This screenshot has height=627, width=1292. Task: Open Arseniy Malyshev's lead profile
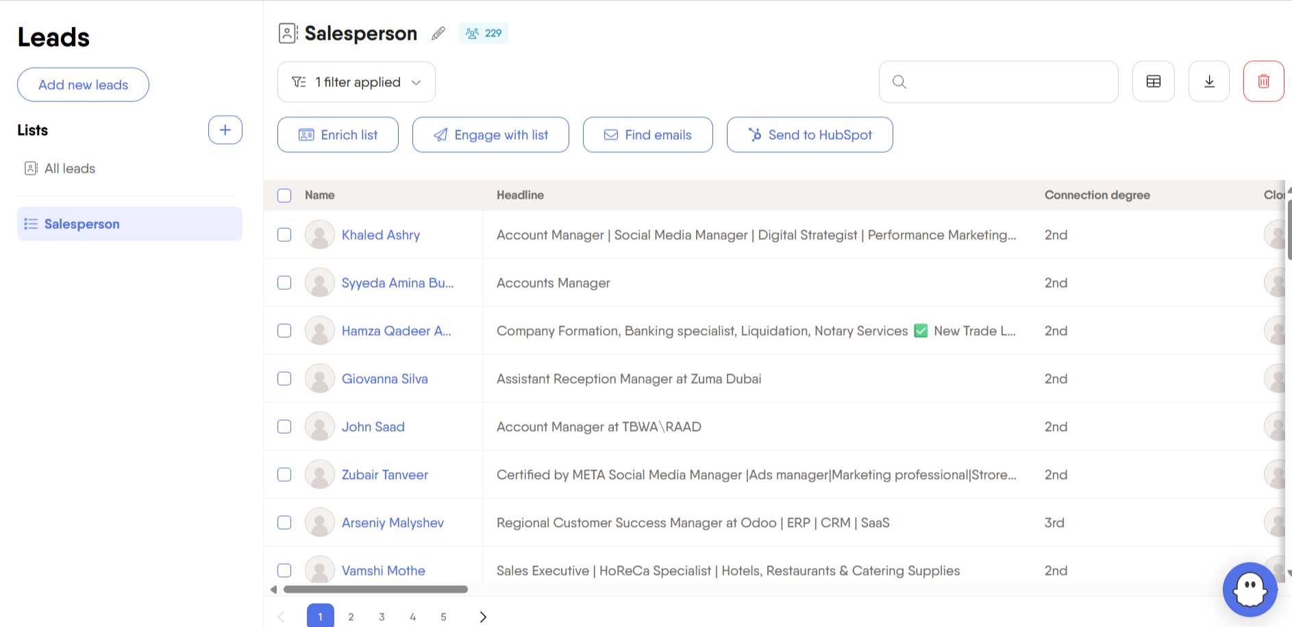(x=393, y=522)
